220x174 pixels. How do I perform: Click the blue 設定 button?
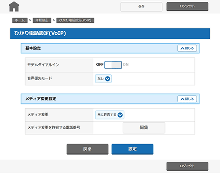coord(132,149)
